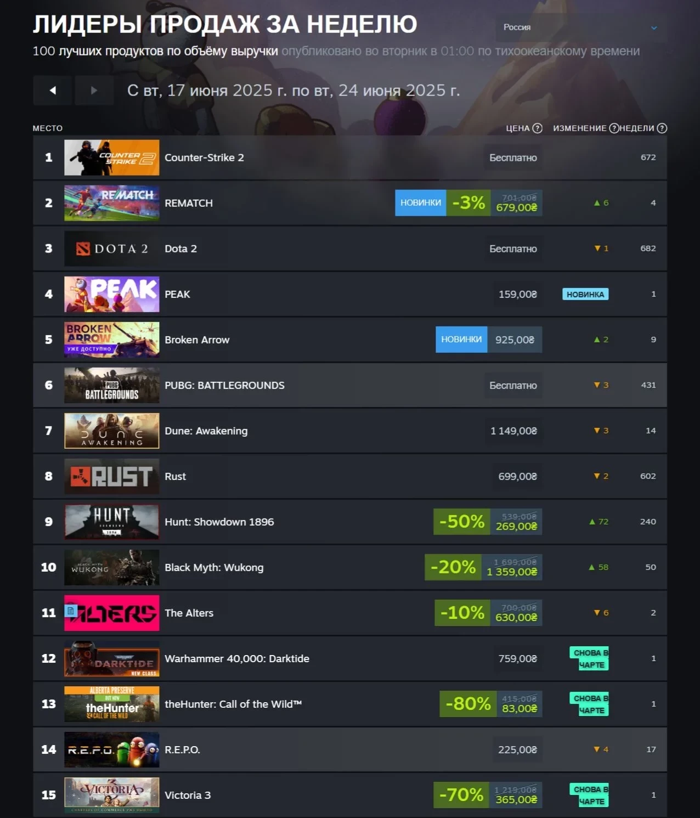
Task: Select the Dota 2 logo image
Action: 112,249
